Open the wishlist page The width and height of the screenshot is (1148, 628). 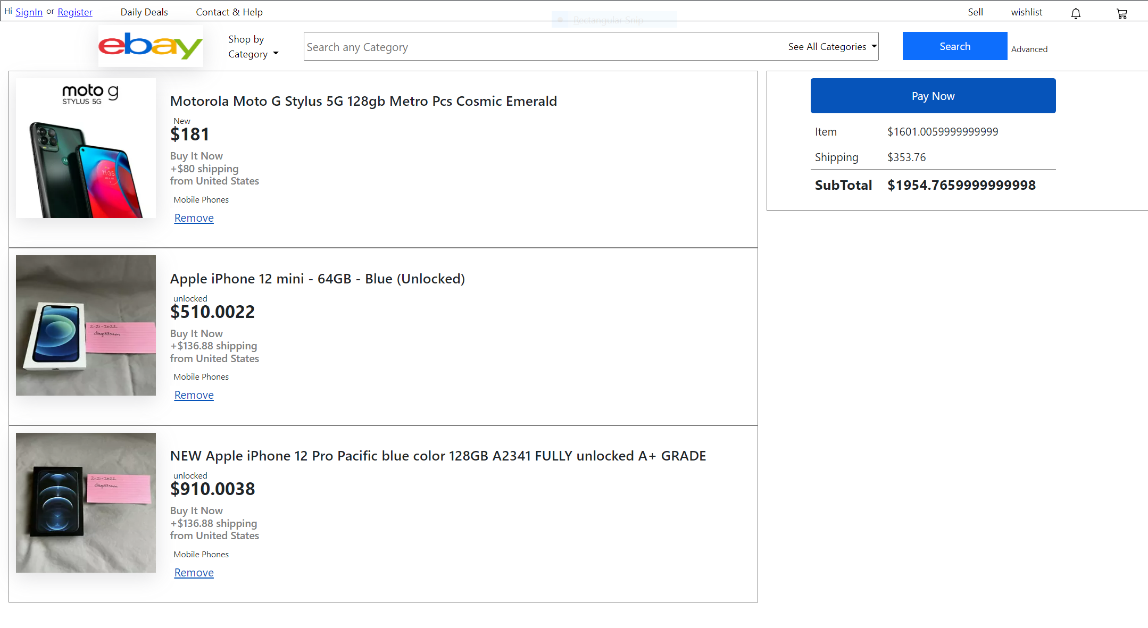click(1026, 12)
